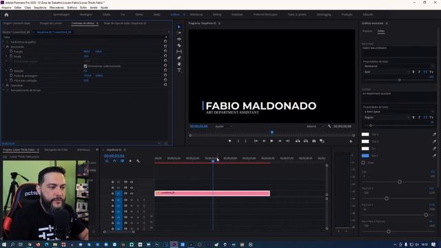Open the subtext Regular style dropdown
Screen dimensions: 441x248
tap(386, 118)
